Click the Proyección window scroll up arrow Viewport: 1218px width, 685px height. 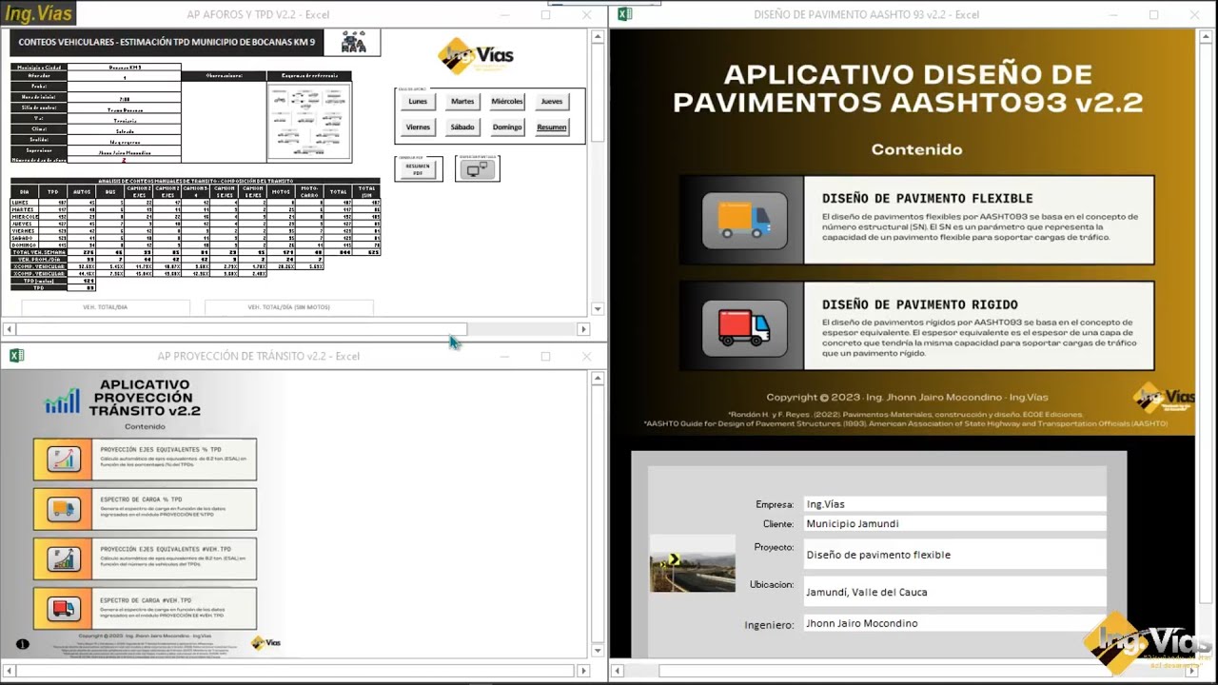coord(598,378)
